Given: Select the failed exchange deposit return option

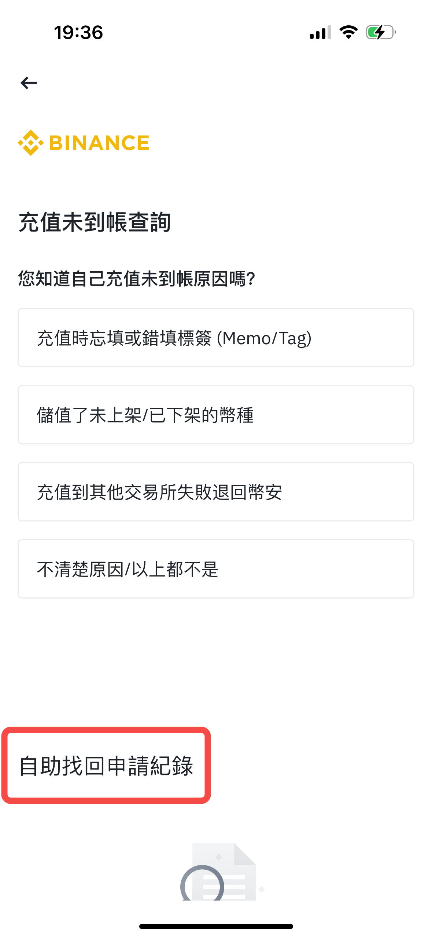Looking at the screenshot, I should pyautogui.click(x=216, y=492).
